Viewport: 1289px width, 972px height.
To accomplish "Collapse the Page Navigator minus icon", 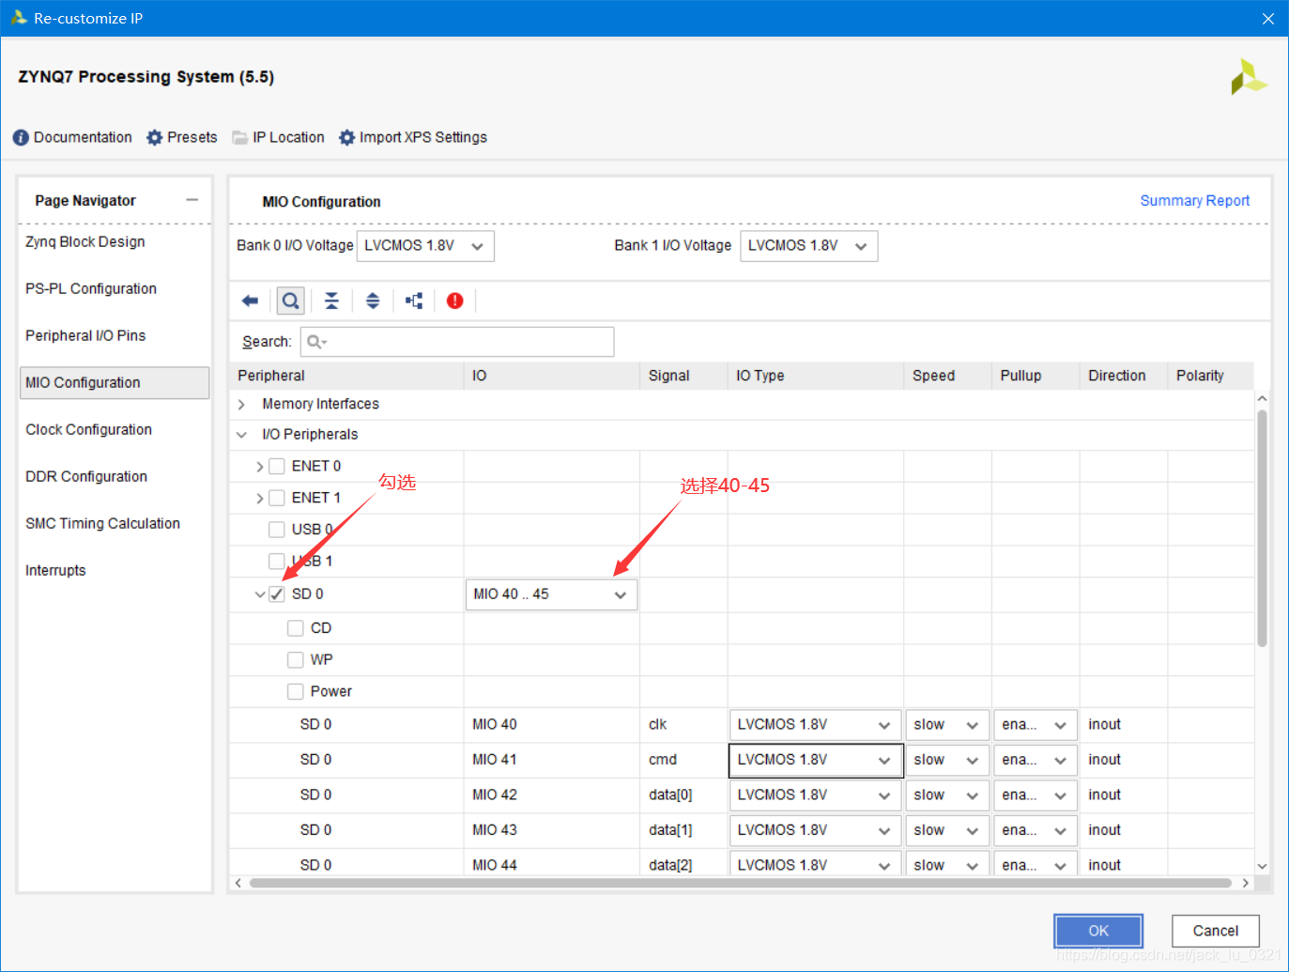I will (x=192, y=200).
